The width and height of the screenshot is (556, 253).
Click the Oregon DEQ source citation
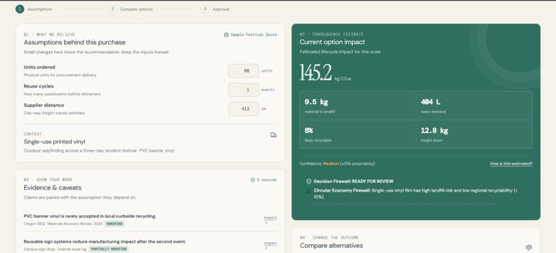(63, 224)
